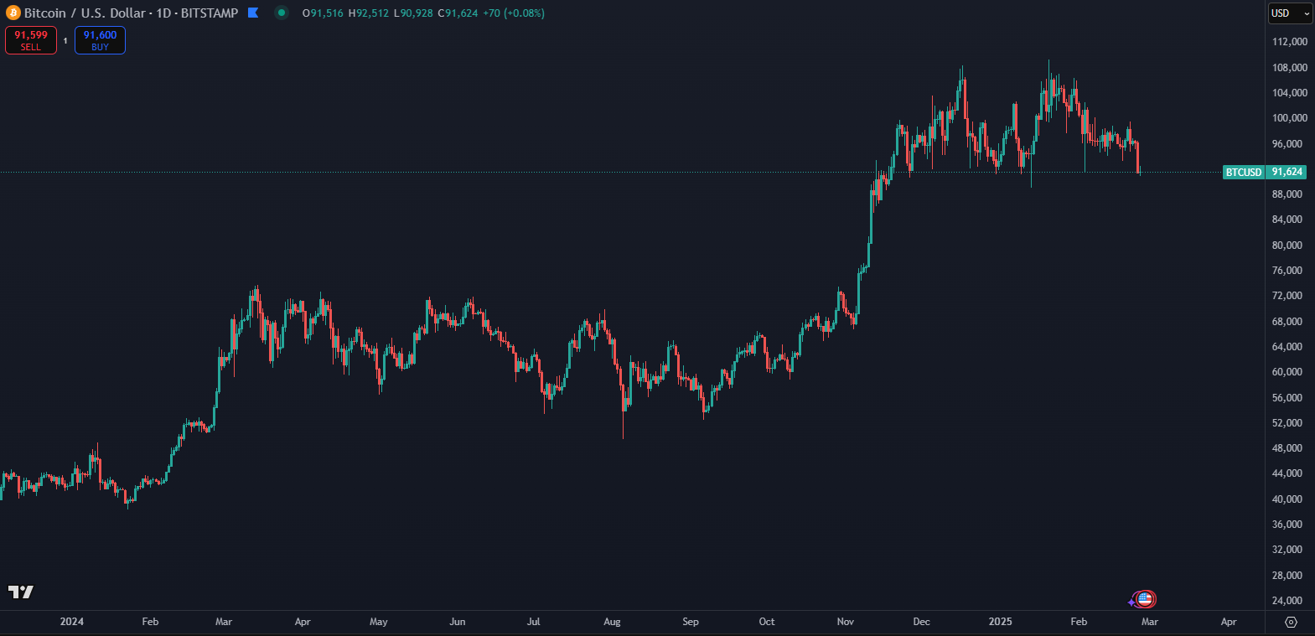The height and width of the screenshot is (636, 1315).
Task: Click the 100,000 price axis label
Action: [x=1290, y=118]
